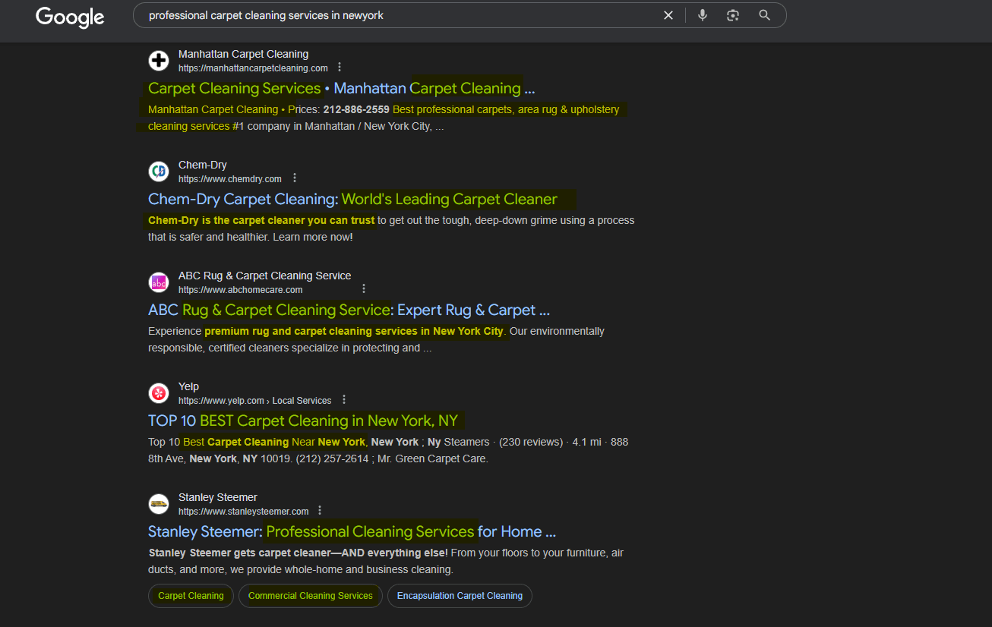Open more options for chemdry.com result

coord(295,178)
